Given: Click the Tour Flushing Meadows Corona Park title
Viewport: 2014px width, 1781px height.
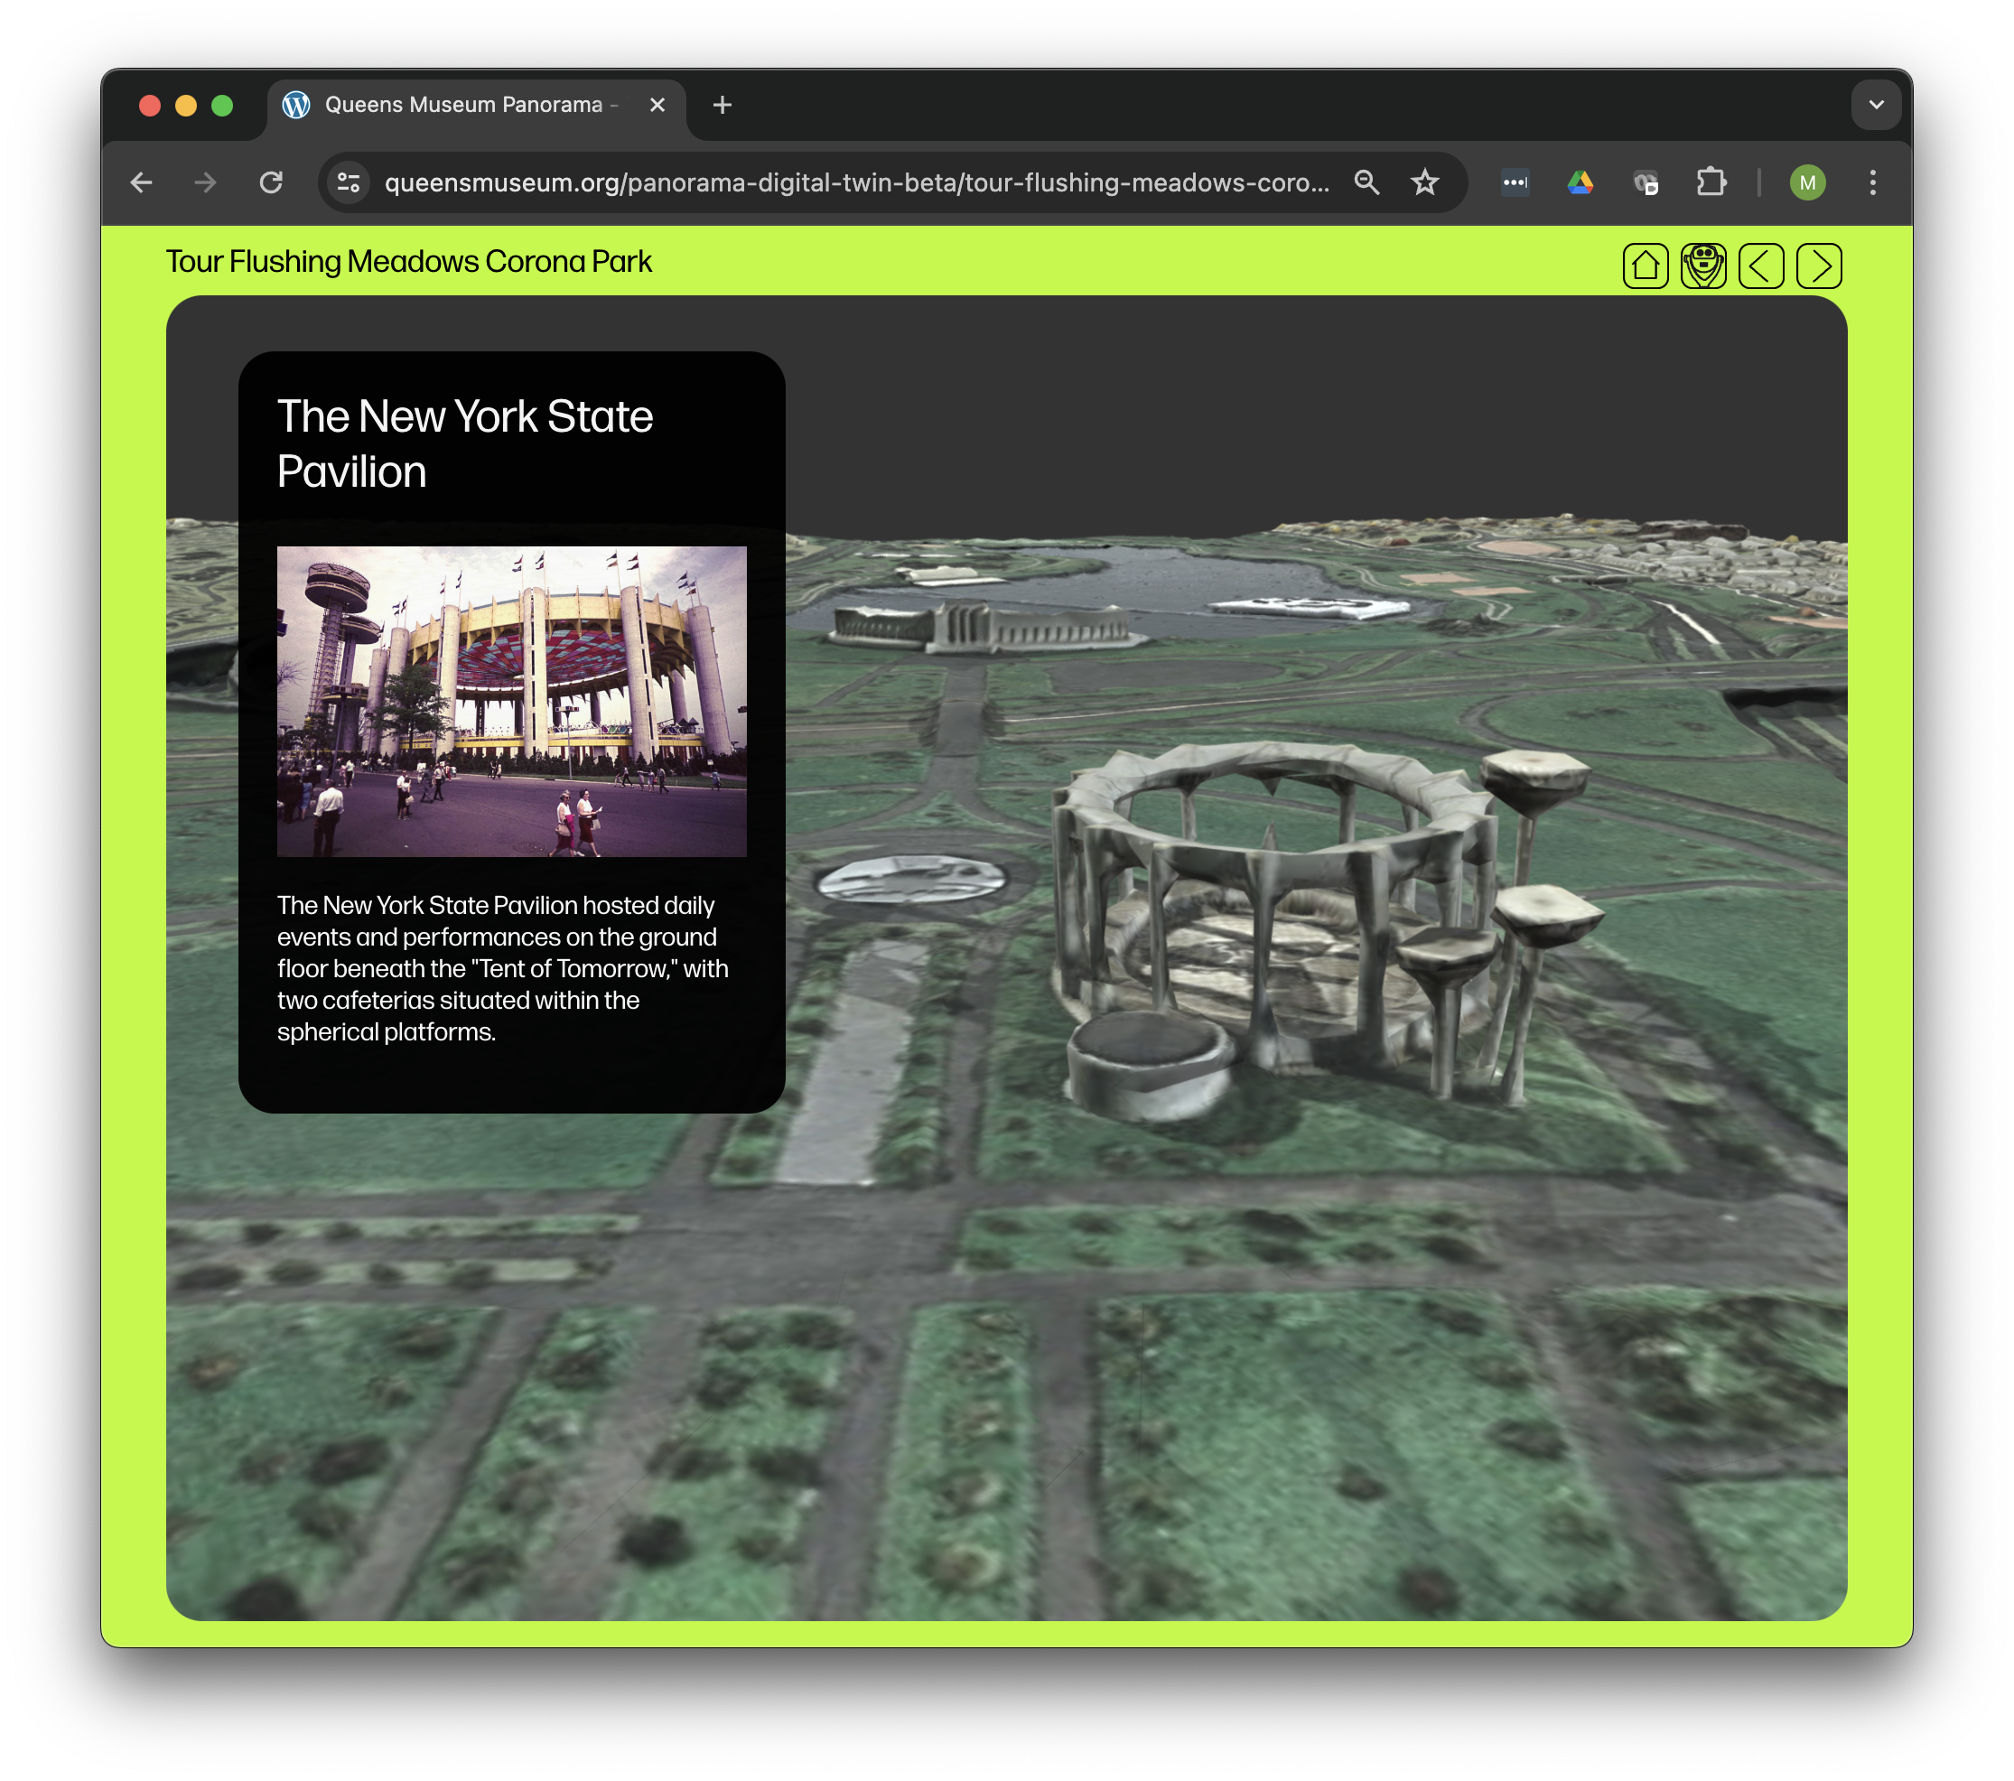Looking at the screenshot, I should tap(409, 261).
